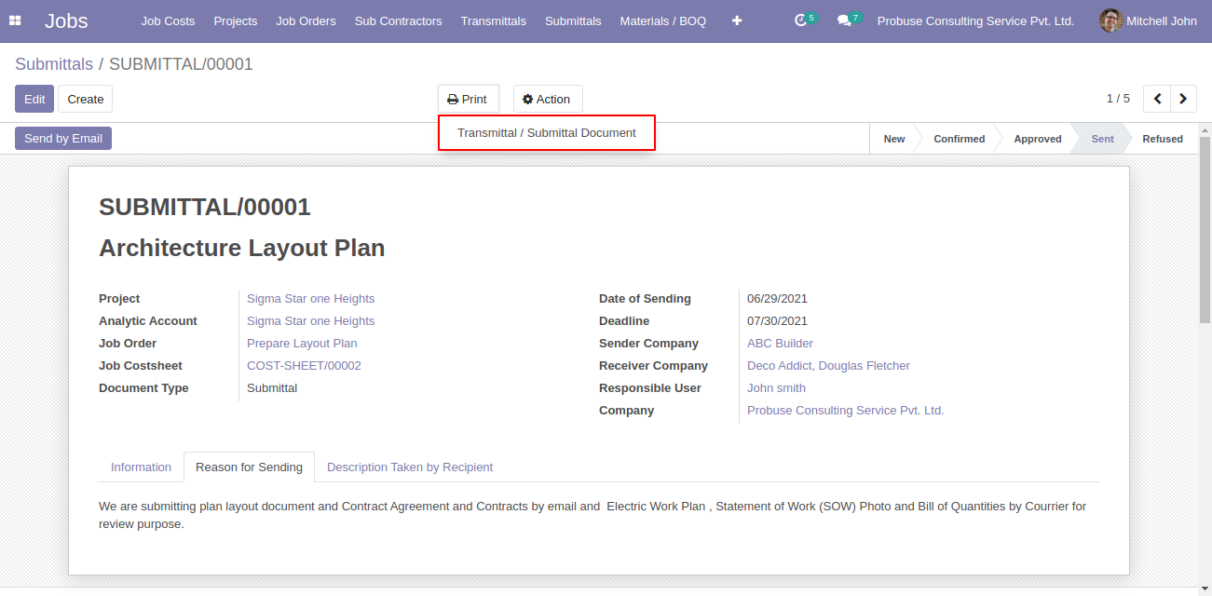Viewport: 1212px width, 596px height.
Task: Open Job Costs menu
Action: [168, 20]
